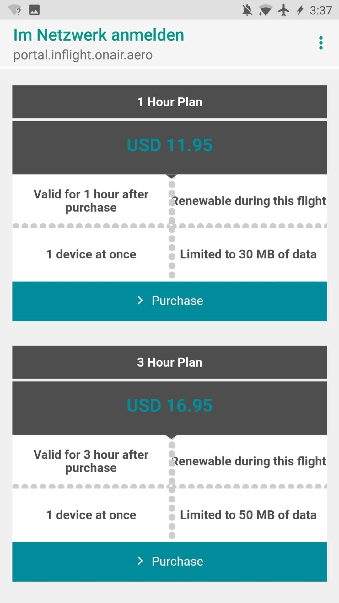
Task: Tap Limited to 50 MB of data
Action: click(248, 515)
